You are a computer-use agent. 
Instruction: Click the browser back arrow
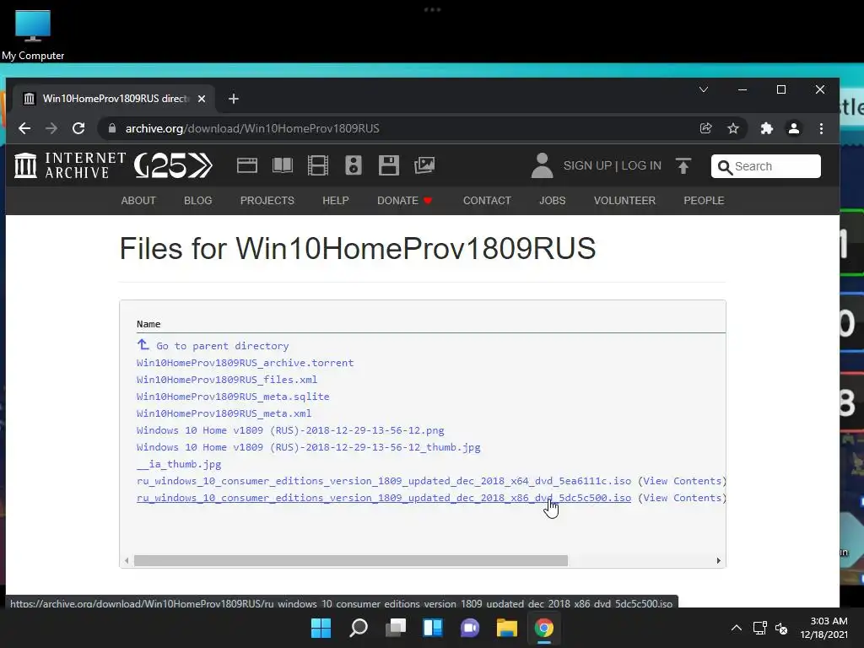[24, 128]
